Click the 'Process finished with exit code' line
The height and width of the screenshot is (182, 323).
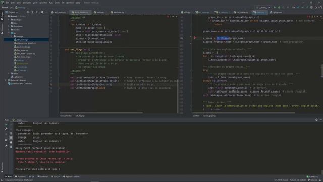pyautogui.click(x=38, y=169)
